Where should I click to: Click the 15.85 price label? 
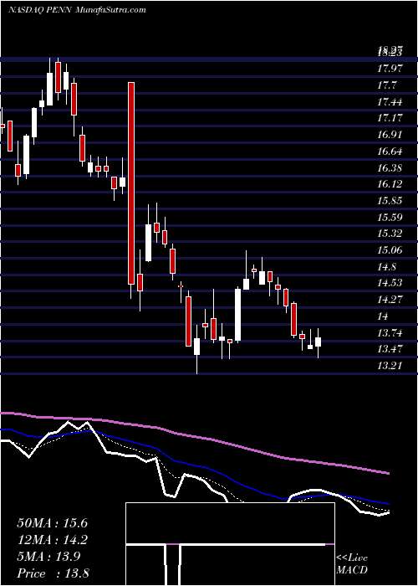pos(390,201)
